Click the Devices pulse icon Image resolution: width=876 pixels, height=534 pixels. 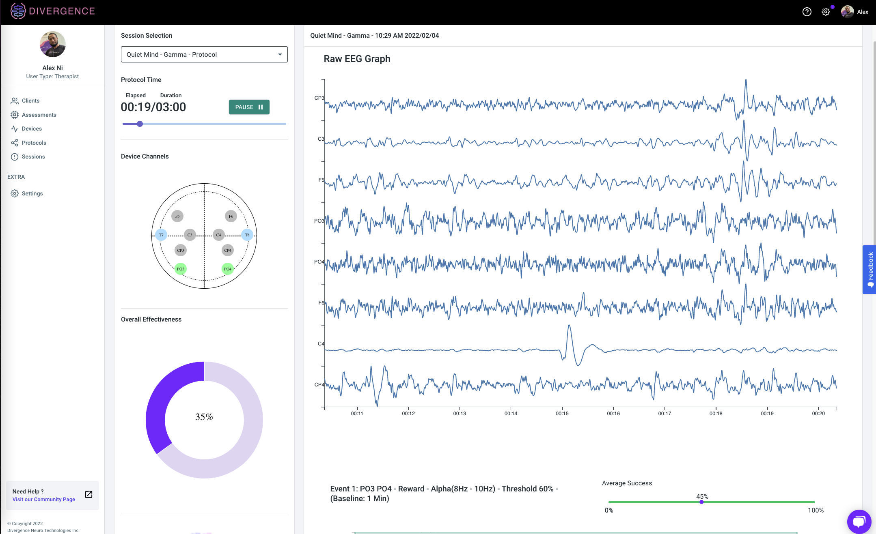[15, 129]
